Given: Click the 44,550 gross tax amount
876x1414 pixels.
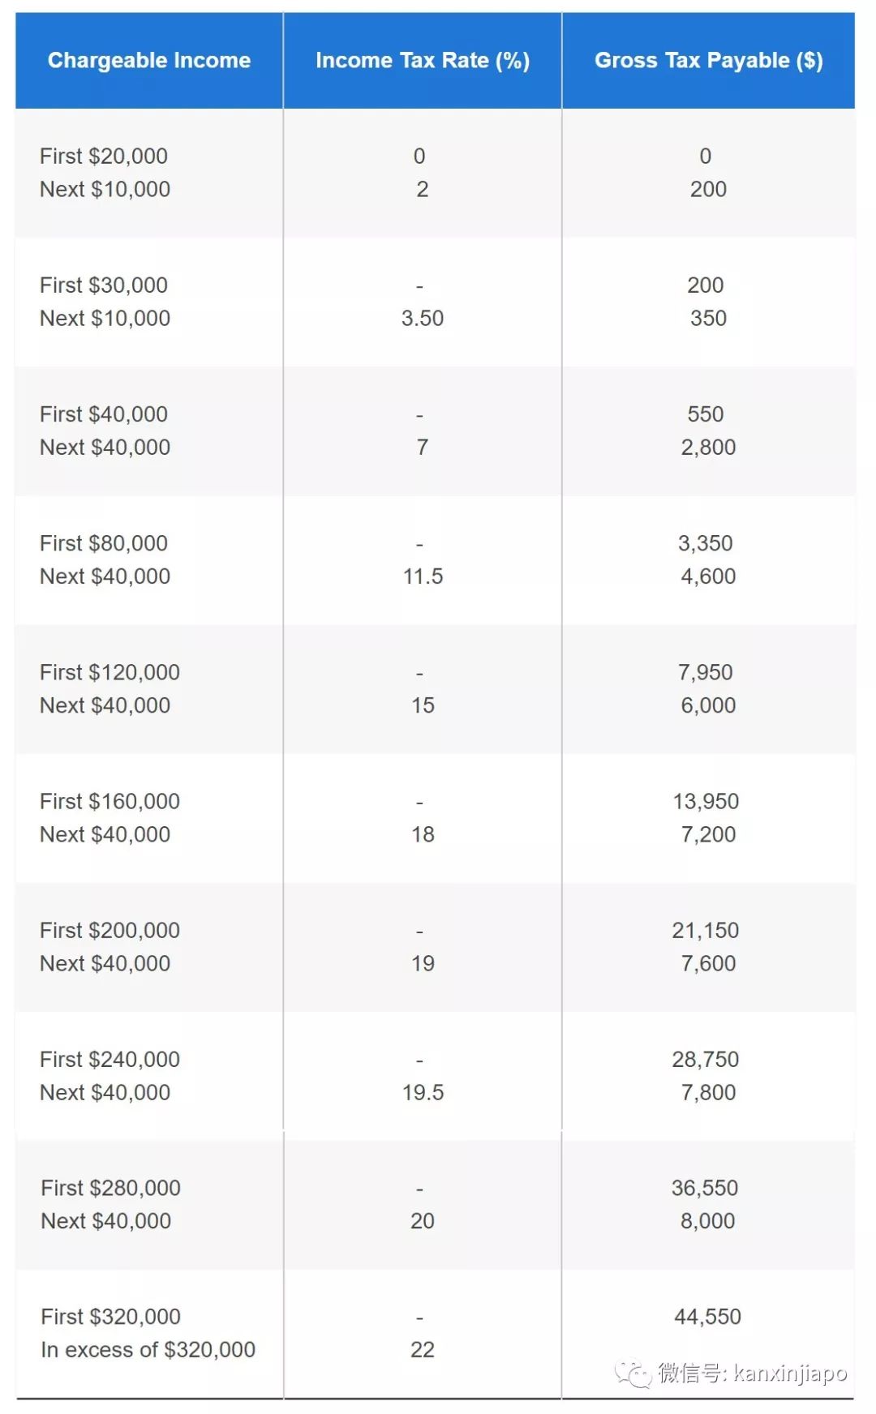Looking at the screenshot, I should [707, 1317].
